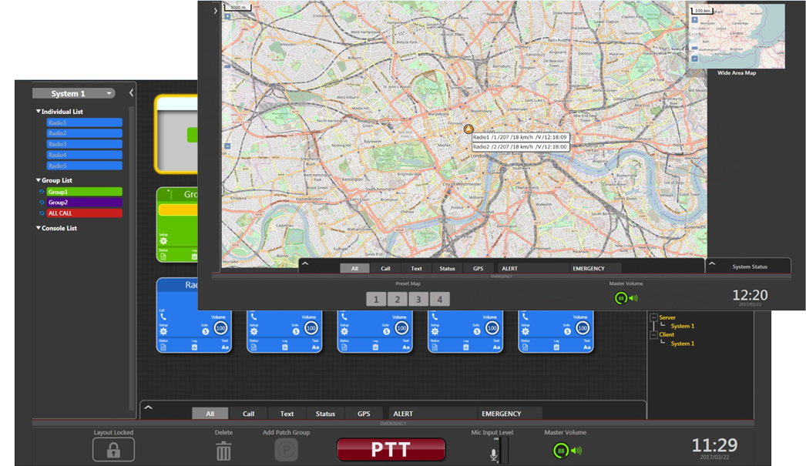Select Preset Map button 3
This screenshot has width=806, height=466.
pyautogui.click(x=418, y=300)
